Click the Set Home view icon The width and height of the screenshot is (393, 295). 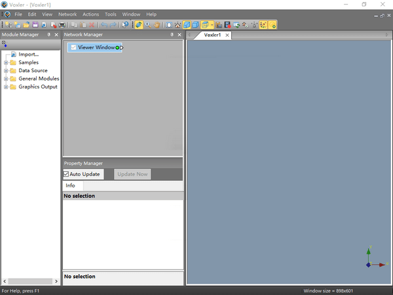click(x=245, y=25)
